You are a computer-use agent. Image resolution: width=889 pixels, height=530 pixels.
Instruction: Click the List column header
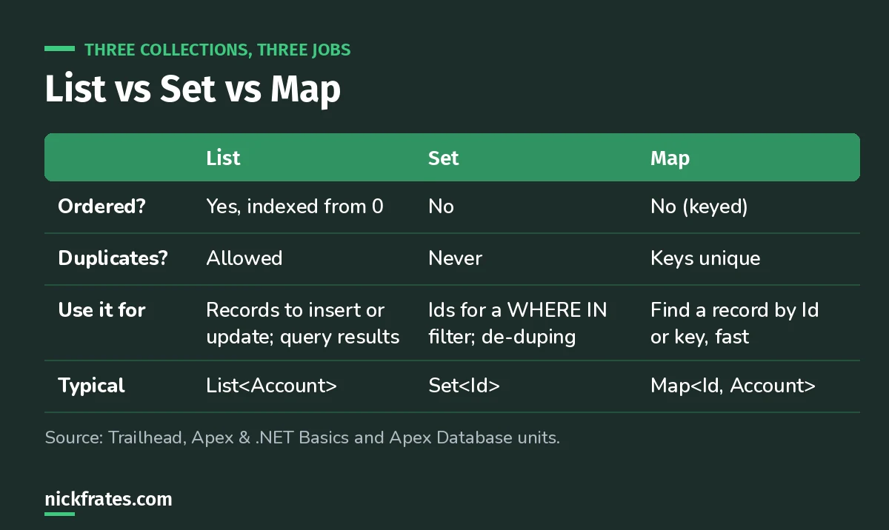pyautogui.click(x=223, y=158)
